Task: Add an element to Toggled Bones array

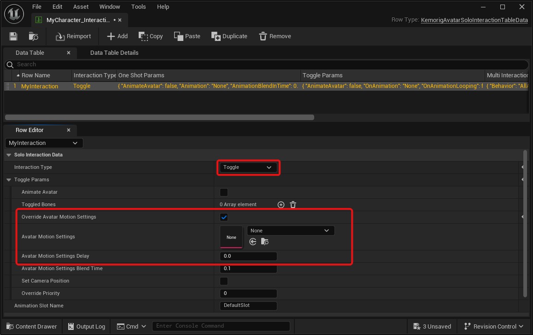Action: coord(281,205)
